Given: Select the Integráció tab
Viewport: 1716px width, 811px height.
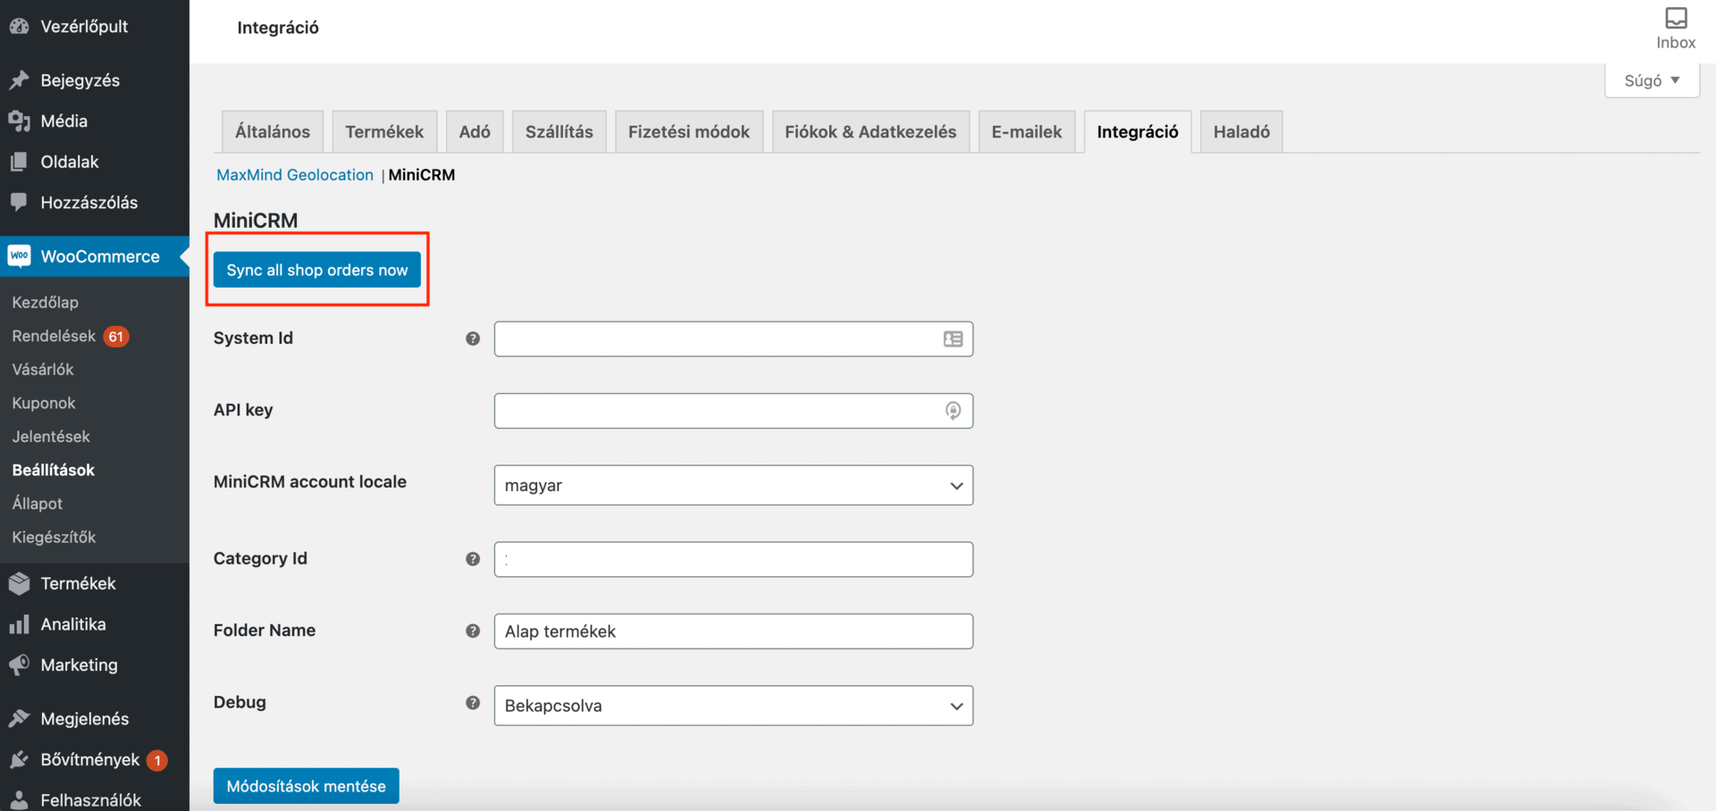Looking at the screenshot, I should pyautogui.click(x=1138, y=132).
